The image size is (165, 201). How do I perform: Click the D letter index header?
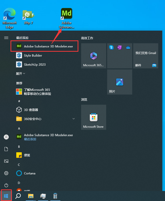19,183
